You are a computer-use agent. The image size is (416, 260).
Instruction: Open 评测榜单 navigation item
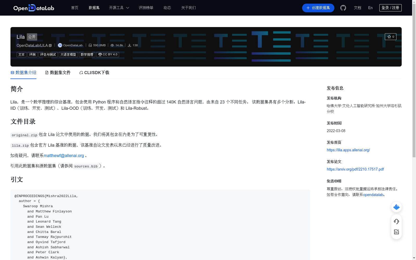[146, 8]
